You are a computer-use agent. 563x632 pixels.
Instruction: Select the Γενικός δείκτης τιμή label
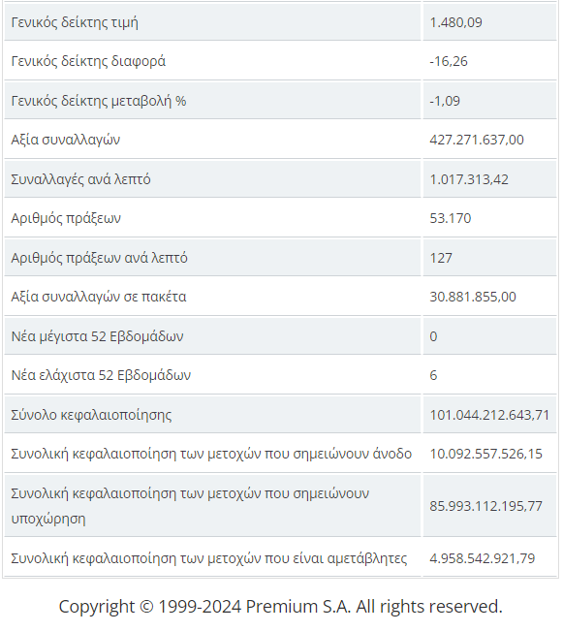click(x=75, y=22)
